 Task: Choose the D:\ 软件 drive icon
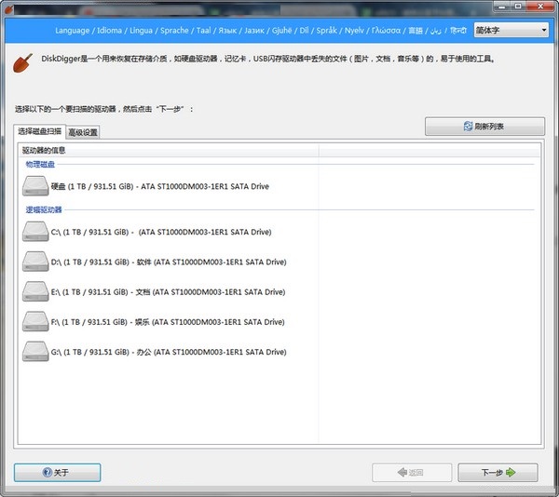coord(35,262)
